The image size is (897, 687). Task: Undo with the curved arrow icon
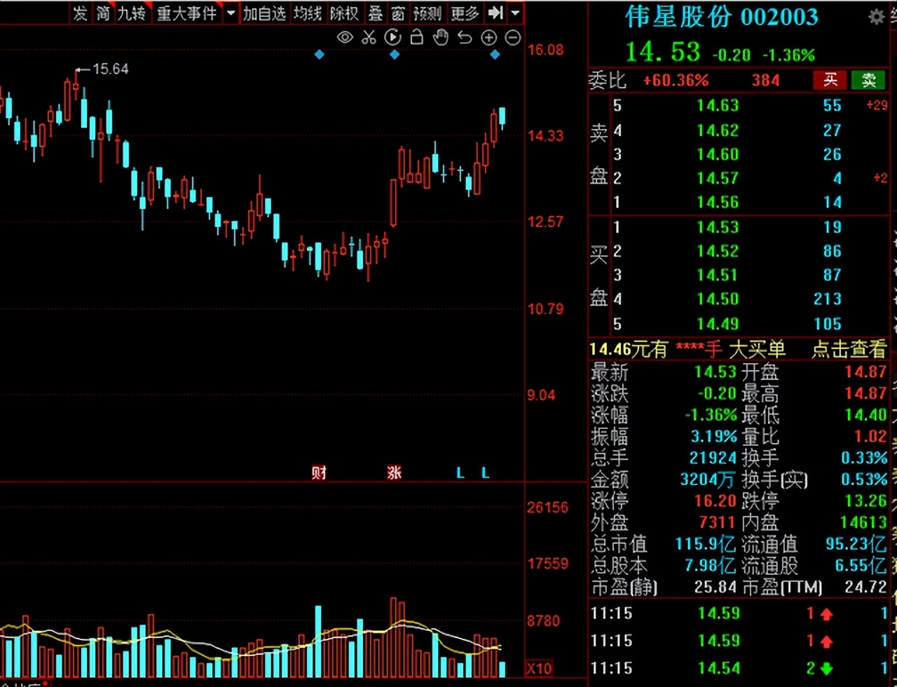coord(465,38)
